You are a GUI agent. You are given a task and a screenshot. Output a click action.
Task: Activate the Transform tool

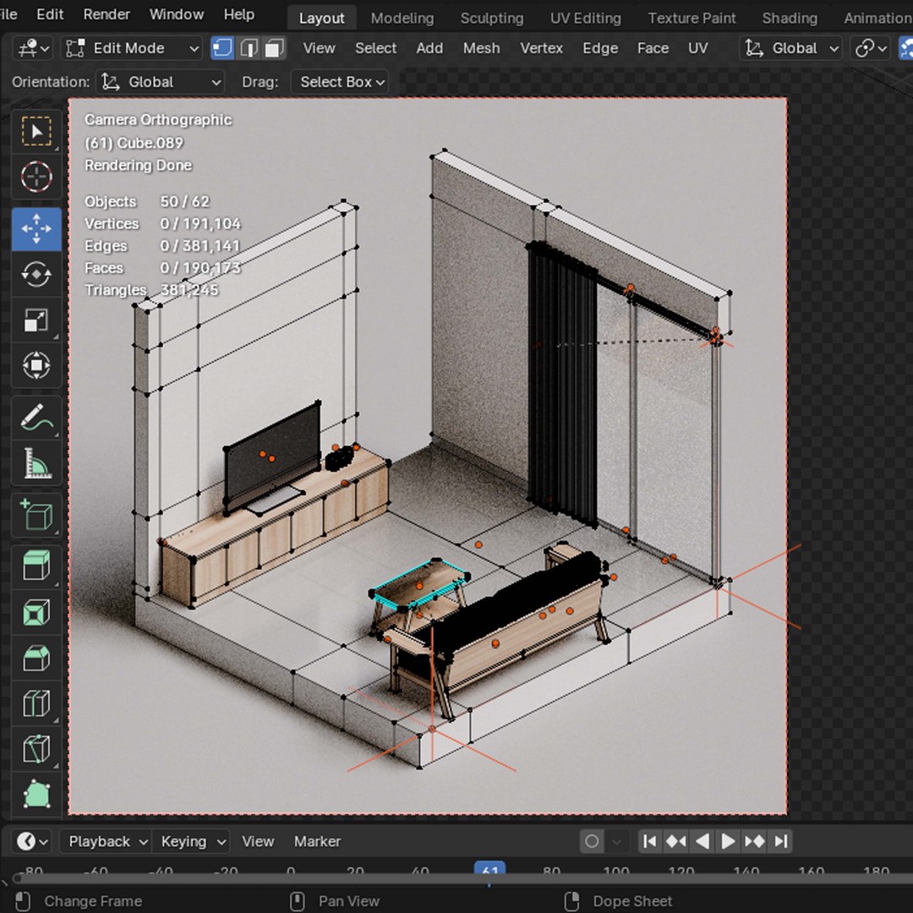point(36,366)
